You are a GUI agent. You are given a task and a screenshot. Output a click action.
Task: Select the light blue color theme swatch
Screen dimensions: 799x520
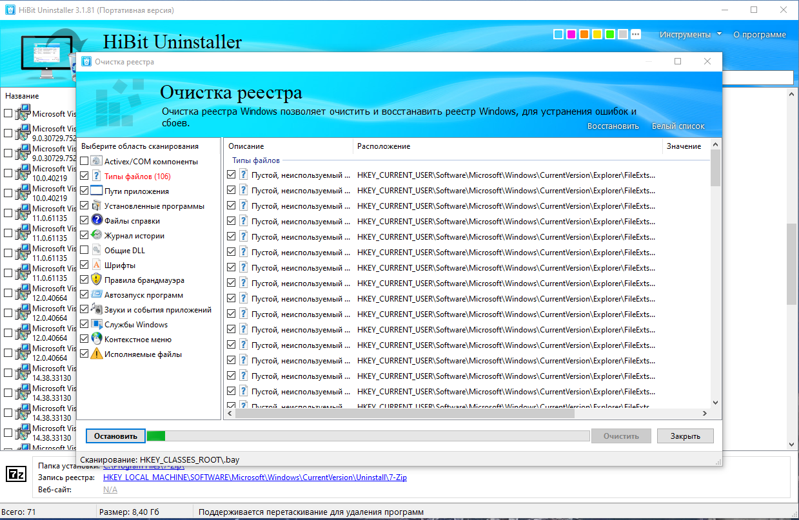(x=558, y=35)
